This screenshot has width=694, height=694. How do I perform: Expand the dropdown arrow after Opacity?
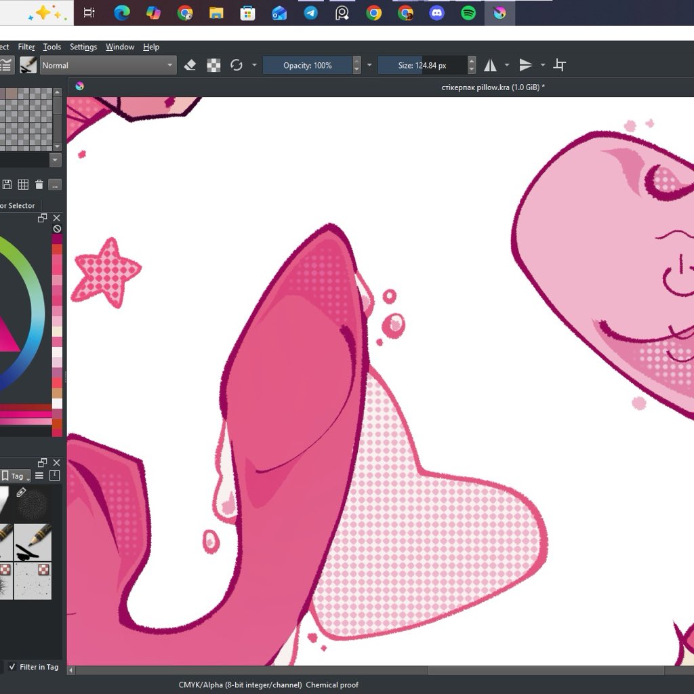pos(369,65)
